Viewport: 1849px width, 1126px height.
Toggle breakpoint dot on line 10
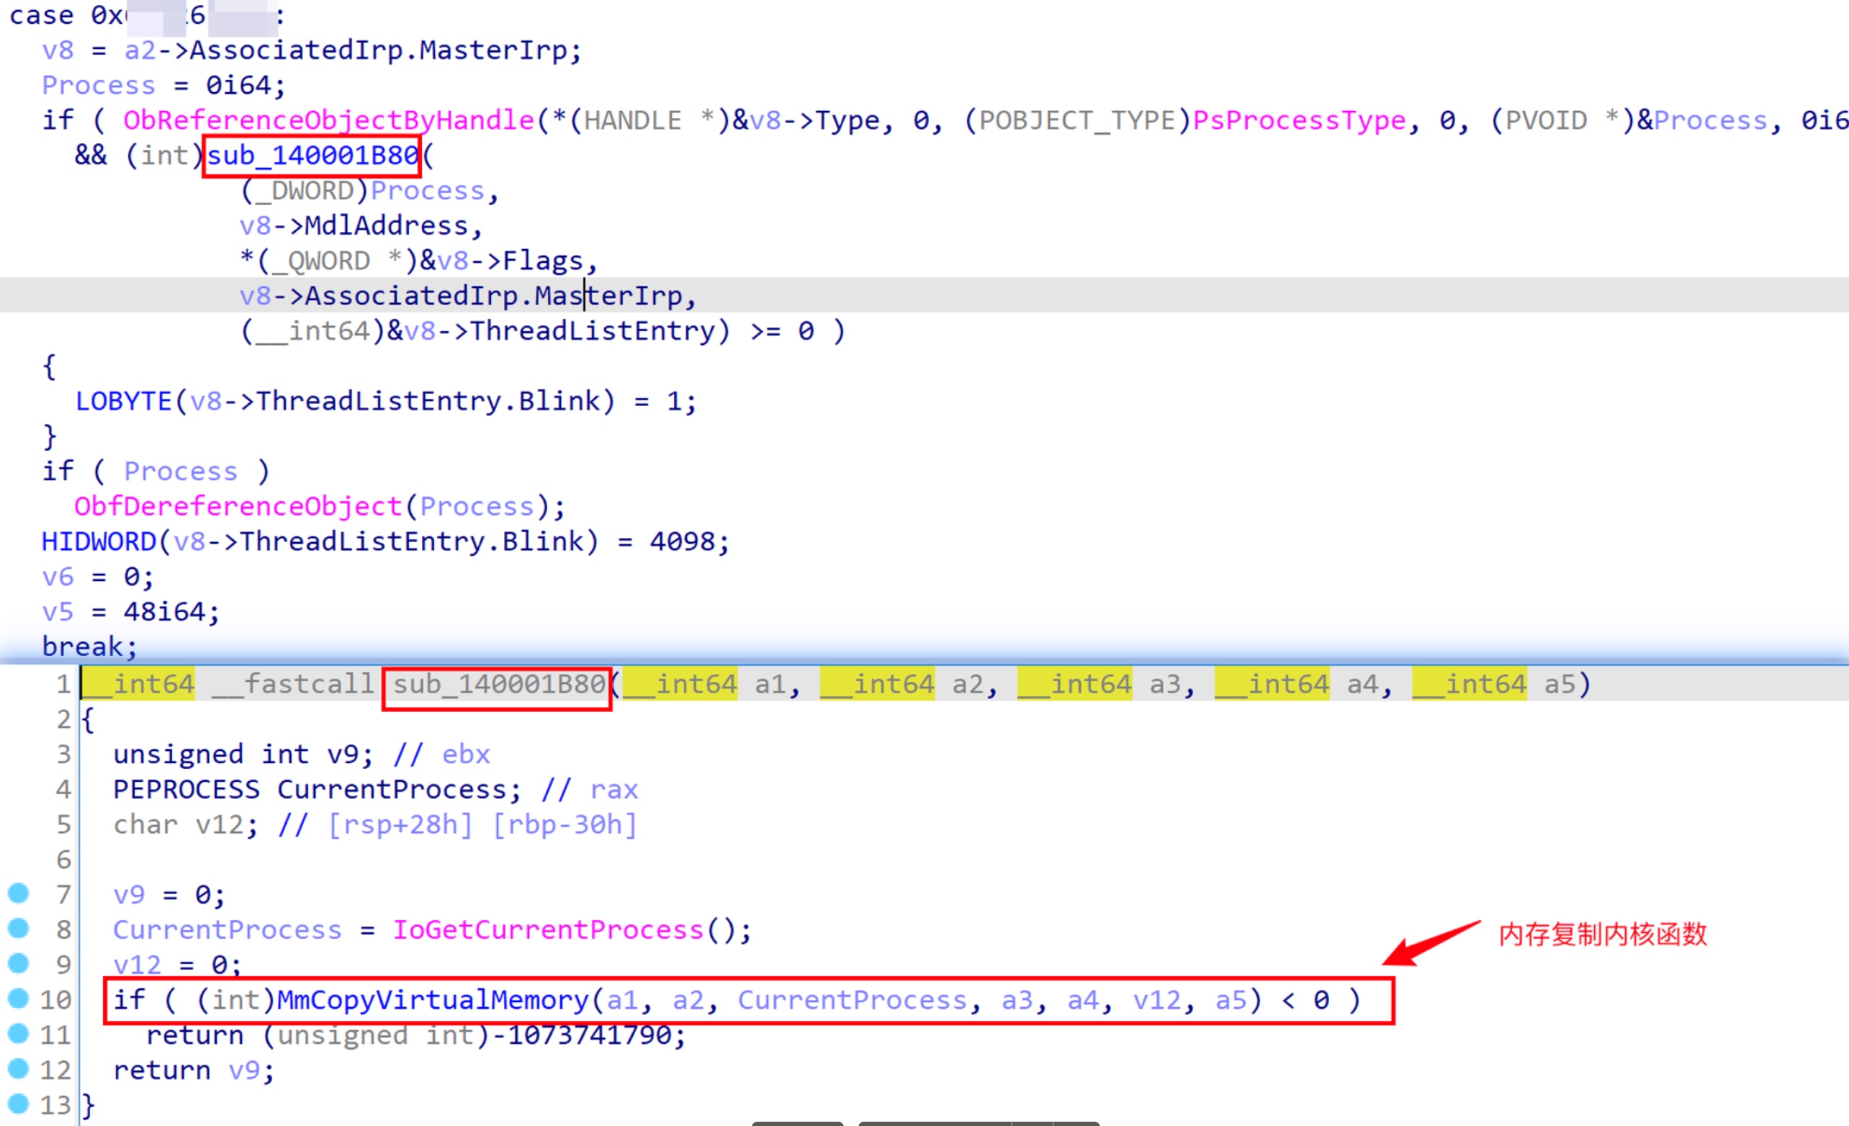[x=18, y=999]
